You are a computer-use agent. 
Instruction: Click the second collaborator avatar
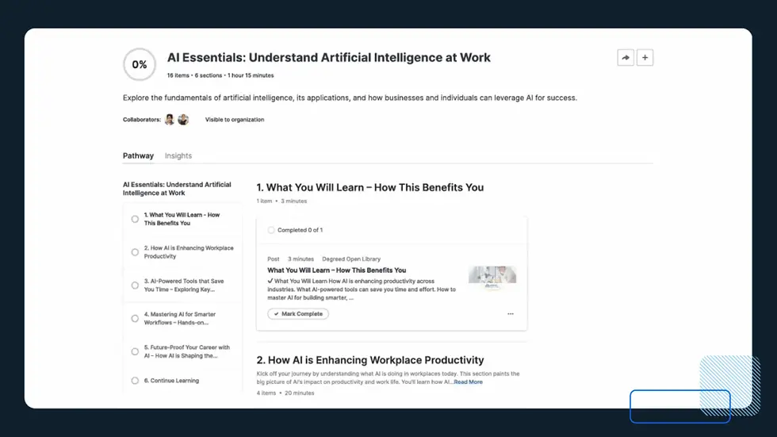(x=183, y=120)
